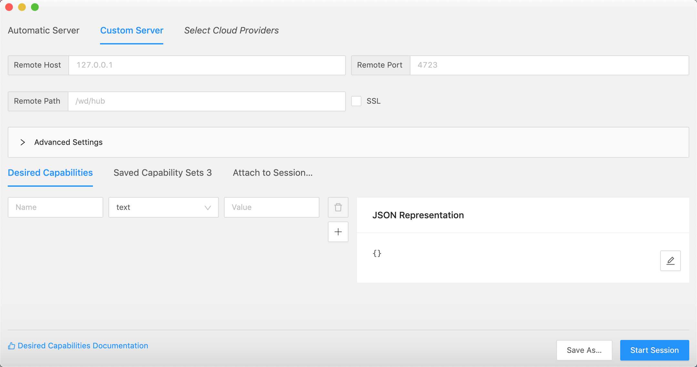Click Start Session button
The width and height of the screenshot is (697, 367).
point(655,350)
